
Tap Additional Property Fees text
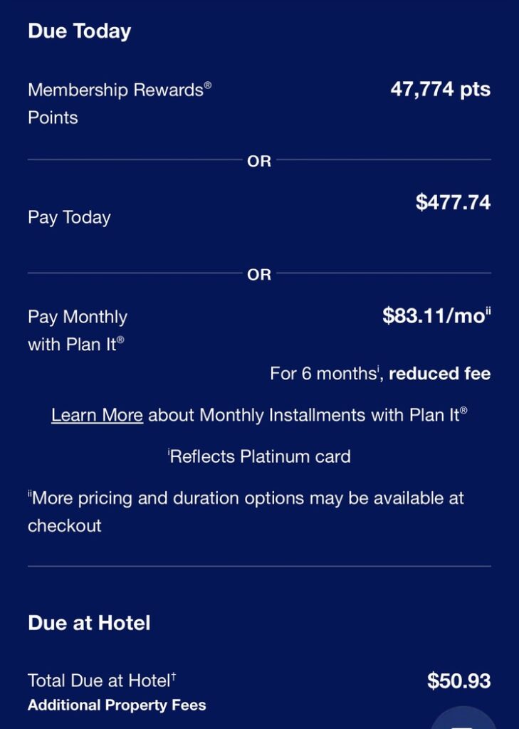point(117,705)
